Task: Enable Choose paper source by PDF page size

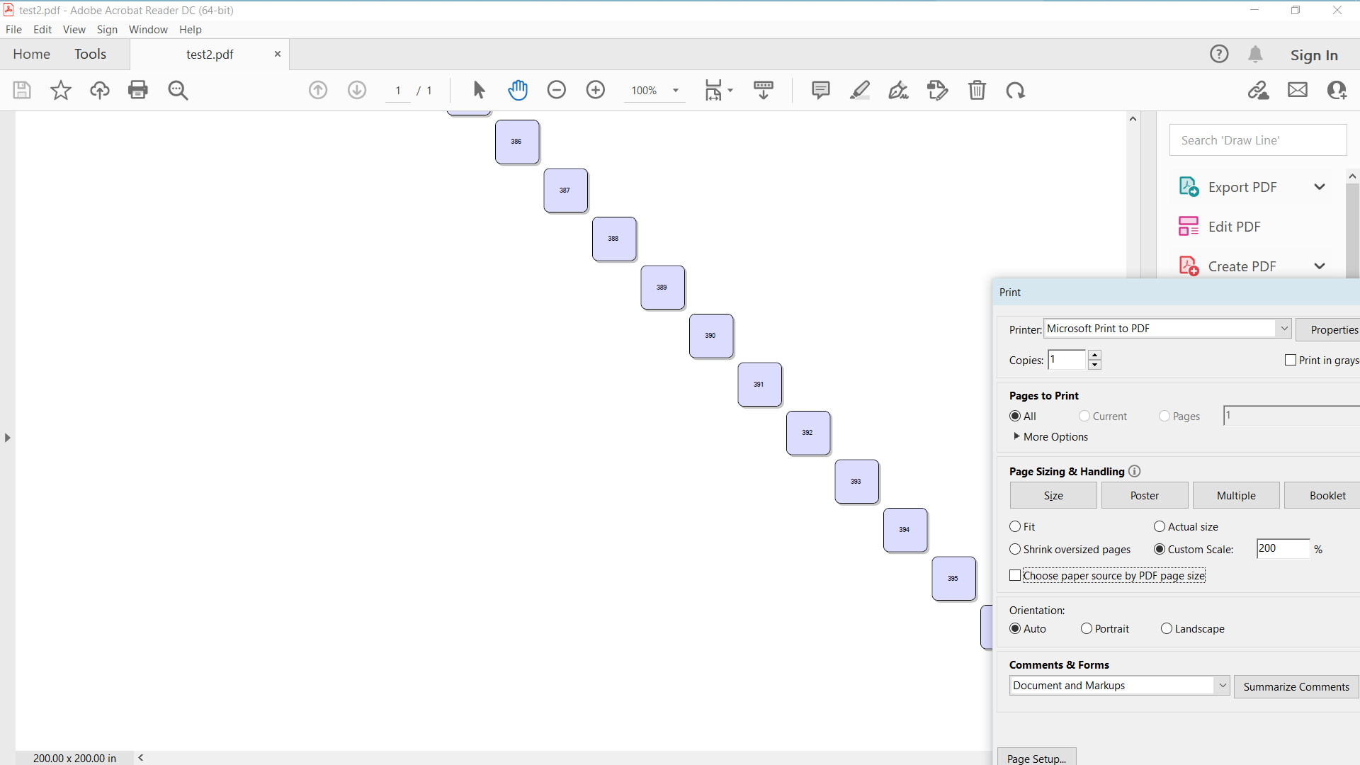Action: [x=1015, y=575]
